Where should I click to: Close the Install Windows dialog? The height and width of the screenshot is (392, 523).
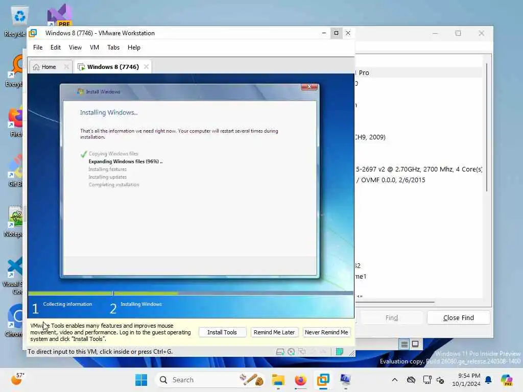click(x=309, y=87)
